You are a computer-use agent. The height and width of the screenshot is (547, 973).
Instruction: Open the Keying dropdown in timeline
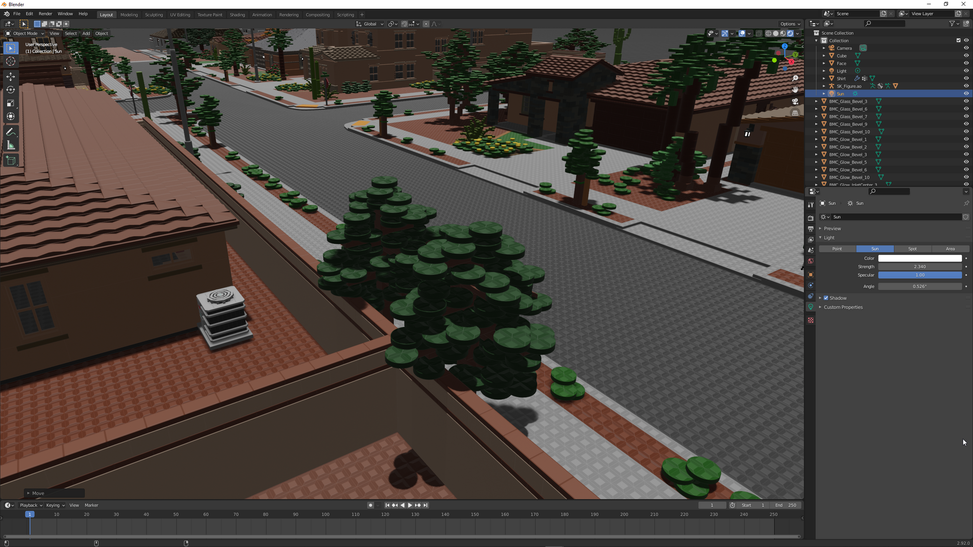(x=55, y=505)
